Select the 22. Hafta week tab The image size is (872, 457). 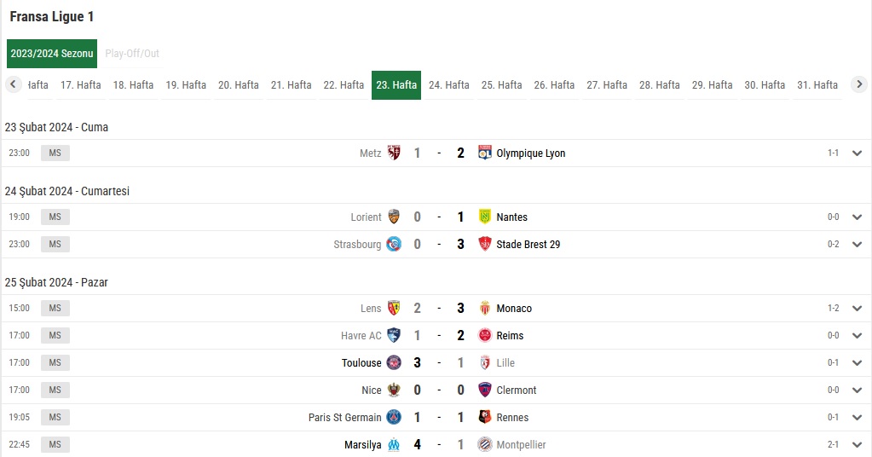click(344, 85)
